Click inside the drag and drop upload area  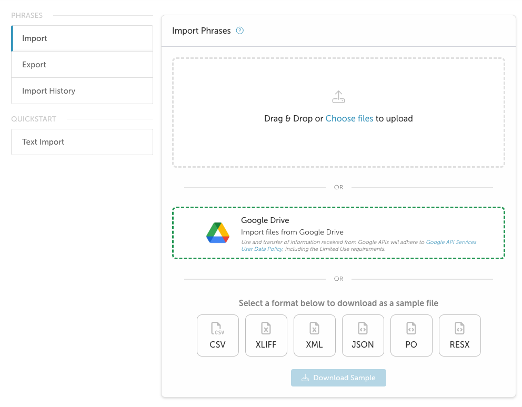click(338, 113)
